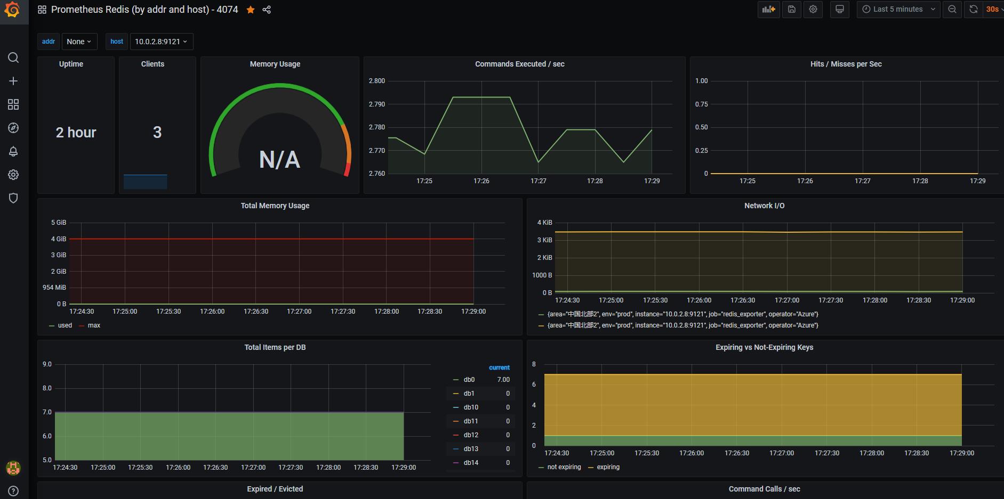Toggle the not expiring series in legend
This screenshot has height=499, width=1004.
(564, 467)
